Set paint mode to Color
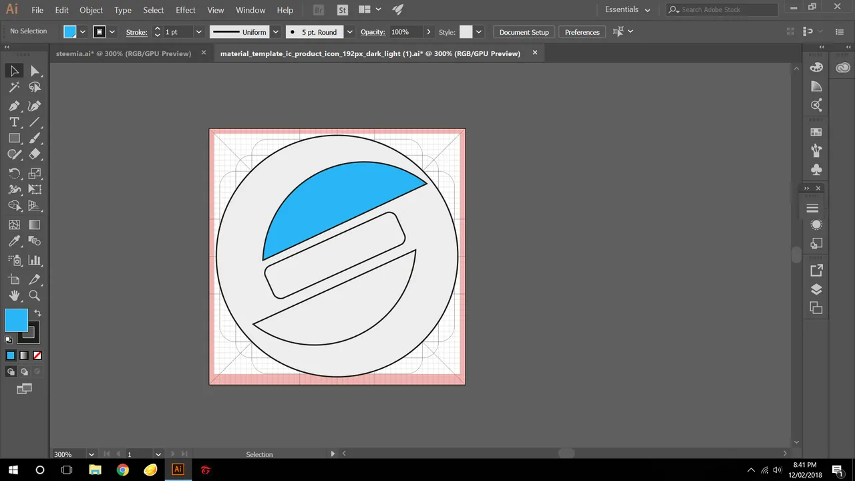Image resolution: width=855 pixels, height=481 pixels. [x=11, y=355]
